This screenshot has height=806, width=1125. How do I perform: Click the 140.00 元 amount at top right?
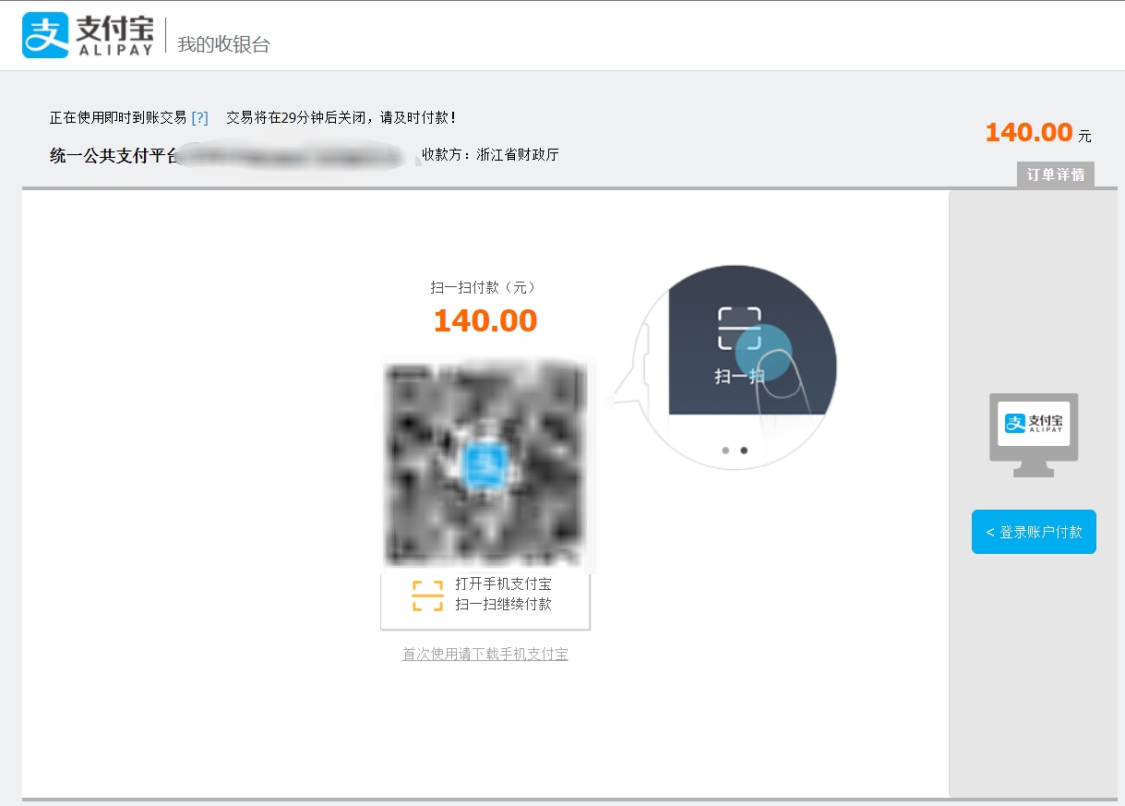[1038, 133]
